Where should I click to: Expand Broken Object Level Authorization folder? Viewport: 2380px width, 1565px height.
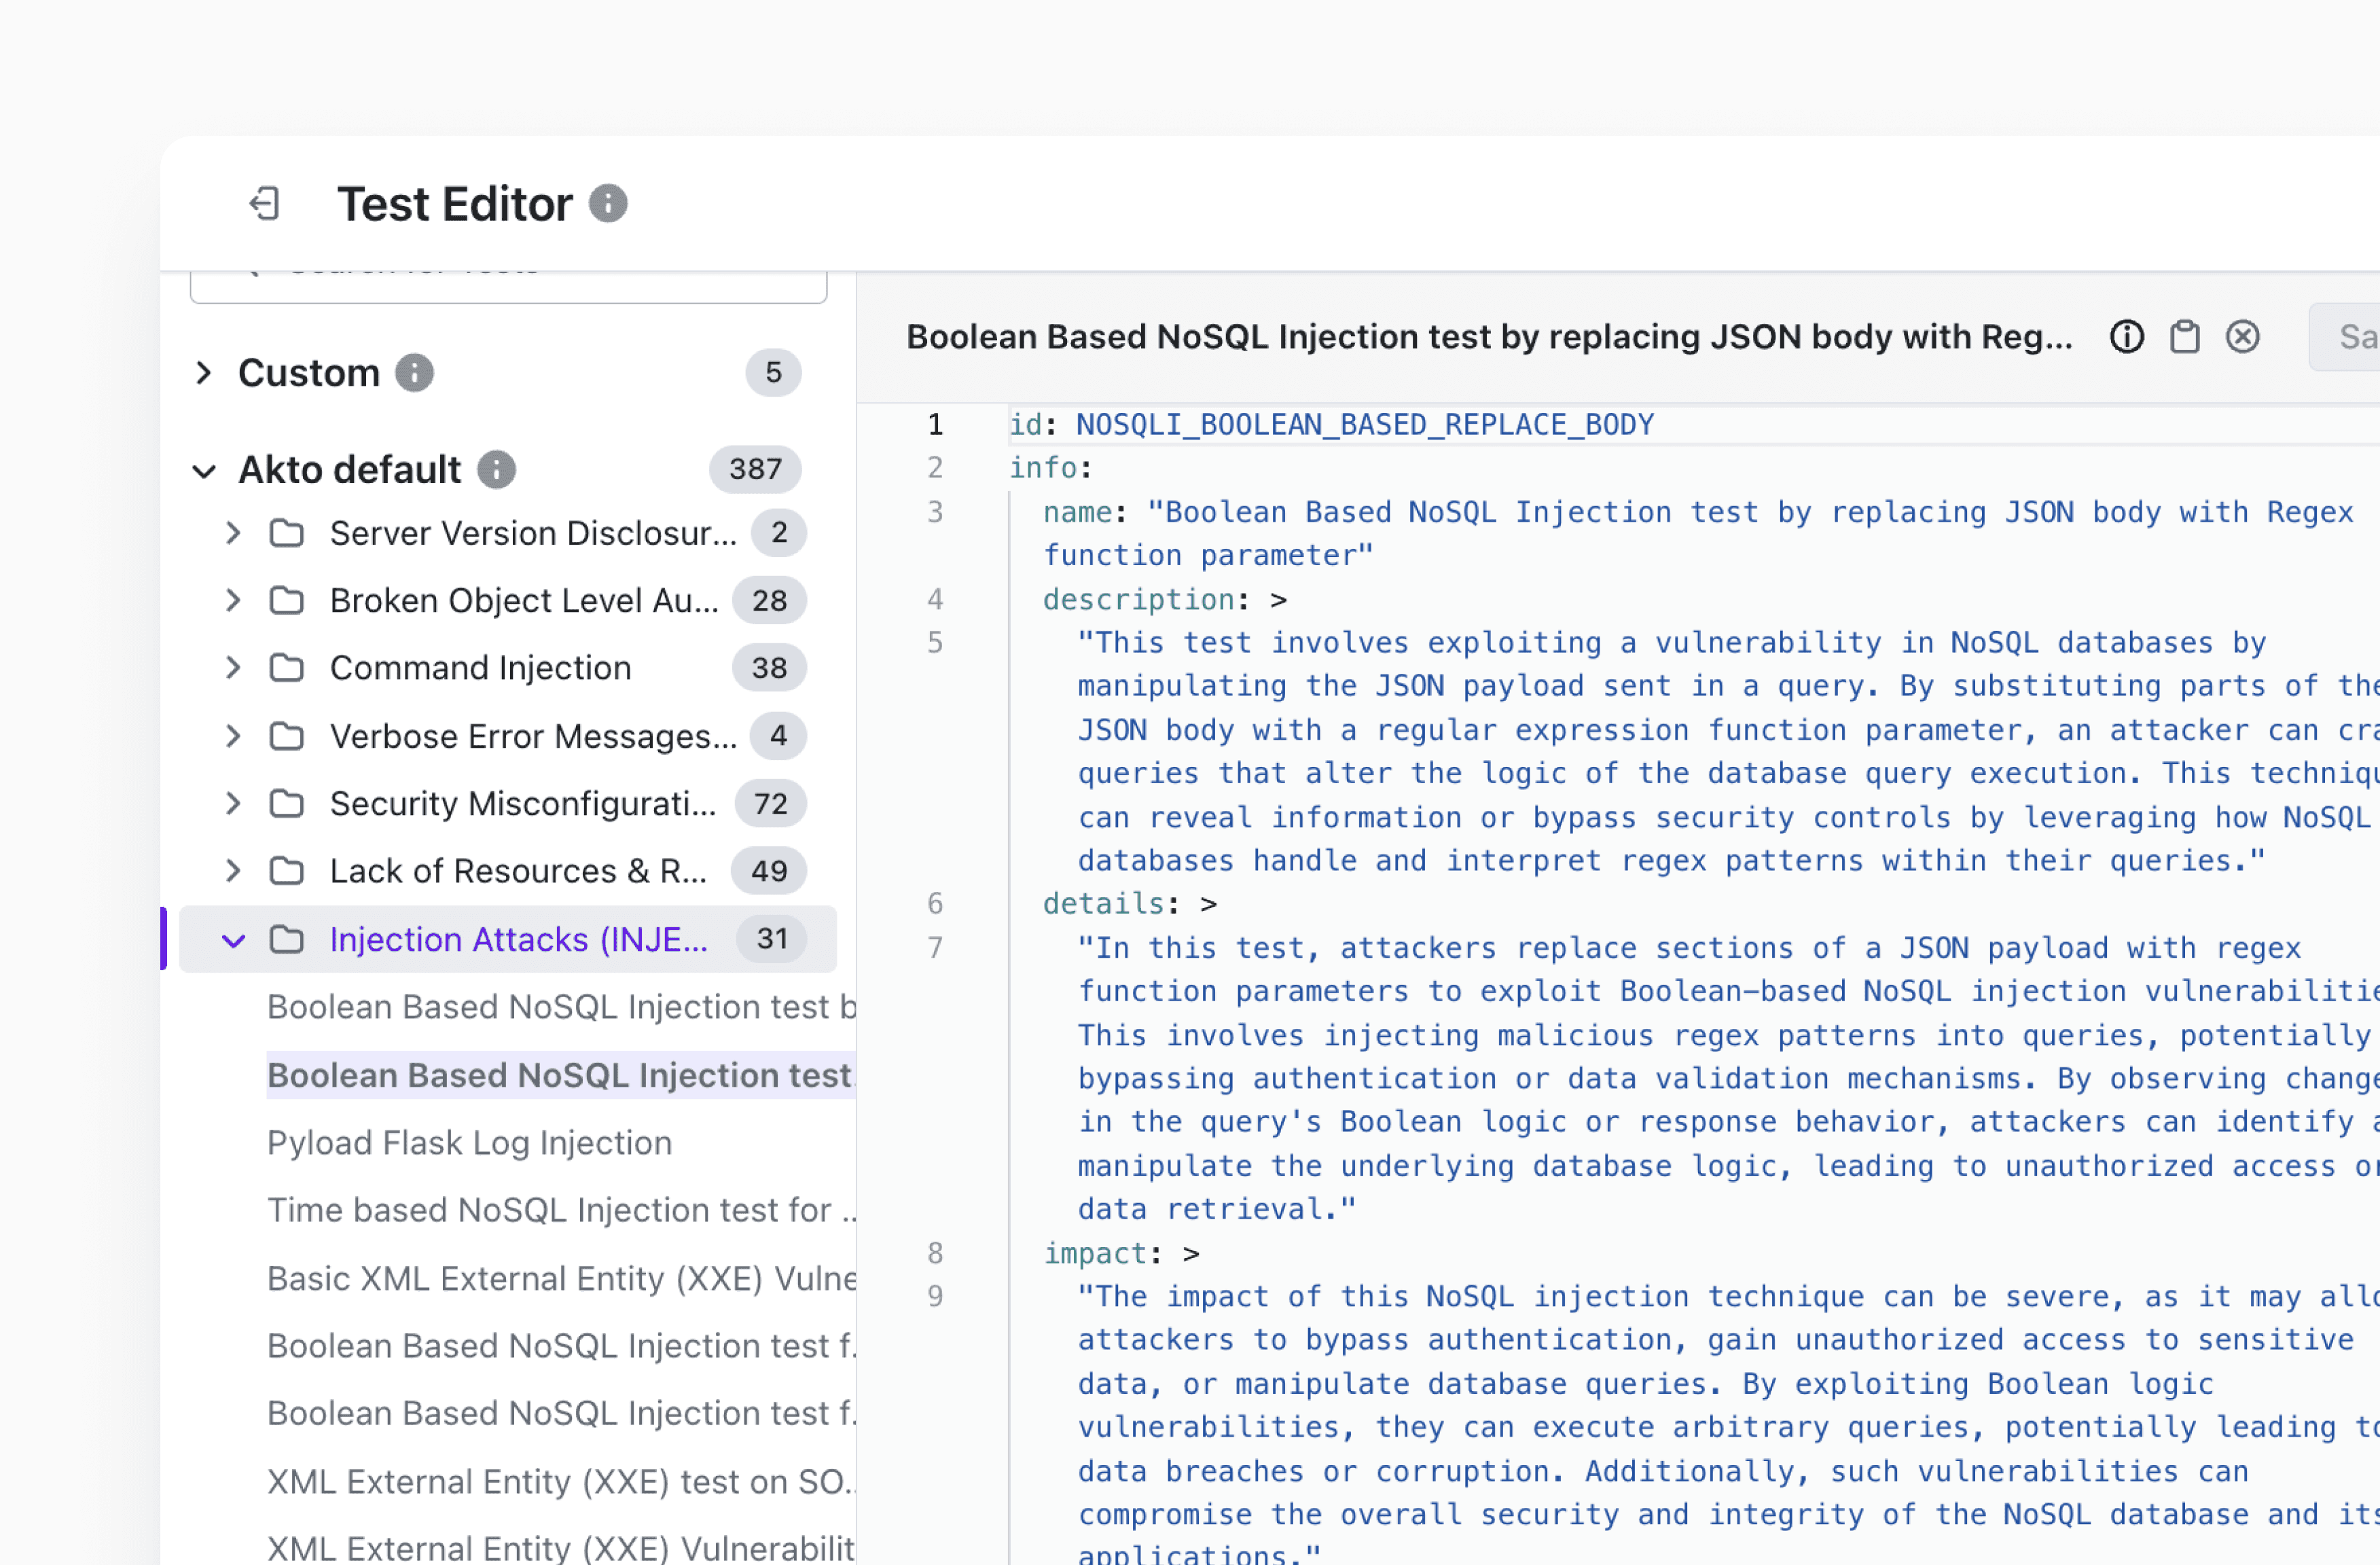233,600
